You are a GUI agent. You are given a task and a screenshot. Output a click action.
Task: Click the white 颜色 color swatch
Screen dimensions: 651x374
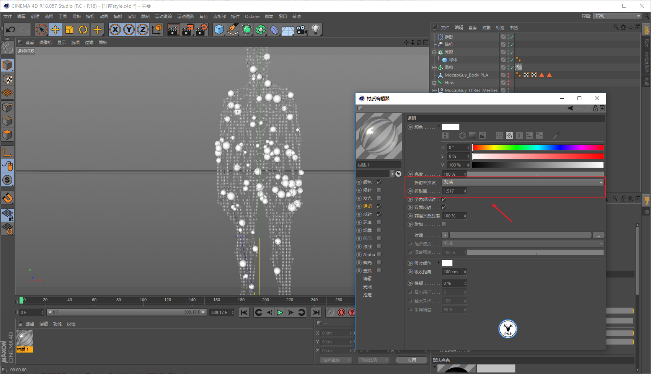[x=450, y=127]
